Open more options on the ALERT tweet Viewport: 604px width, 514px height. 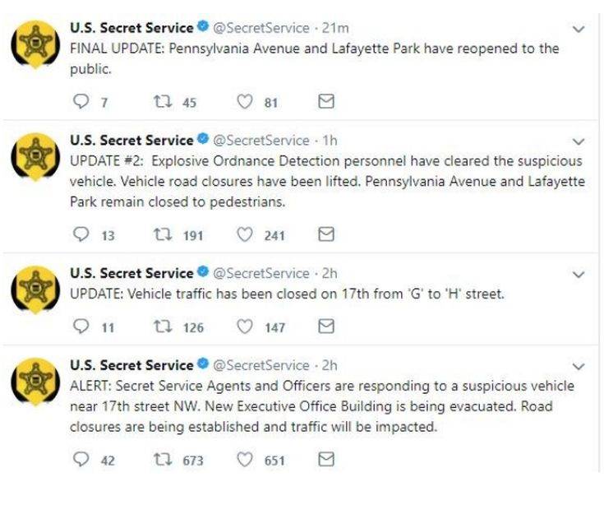(579, 366)
